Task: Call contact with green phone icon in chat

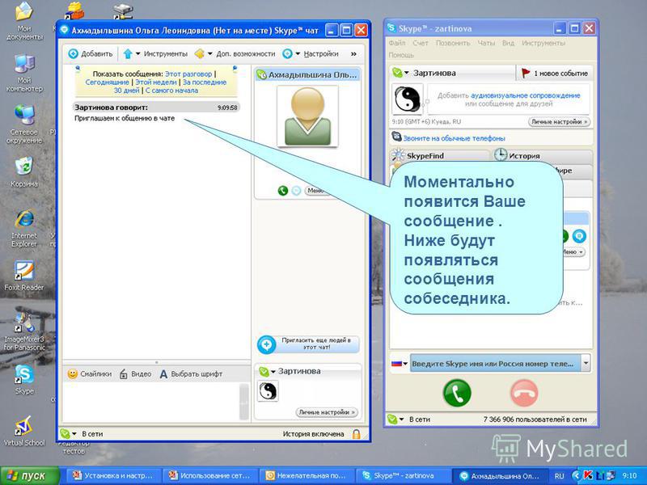Action: click(x=282, y=191)
